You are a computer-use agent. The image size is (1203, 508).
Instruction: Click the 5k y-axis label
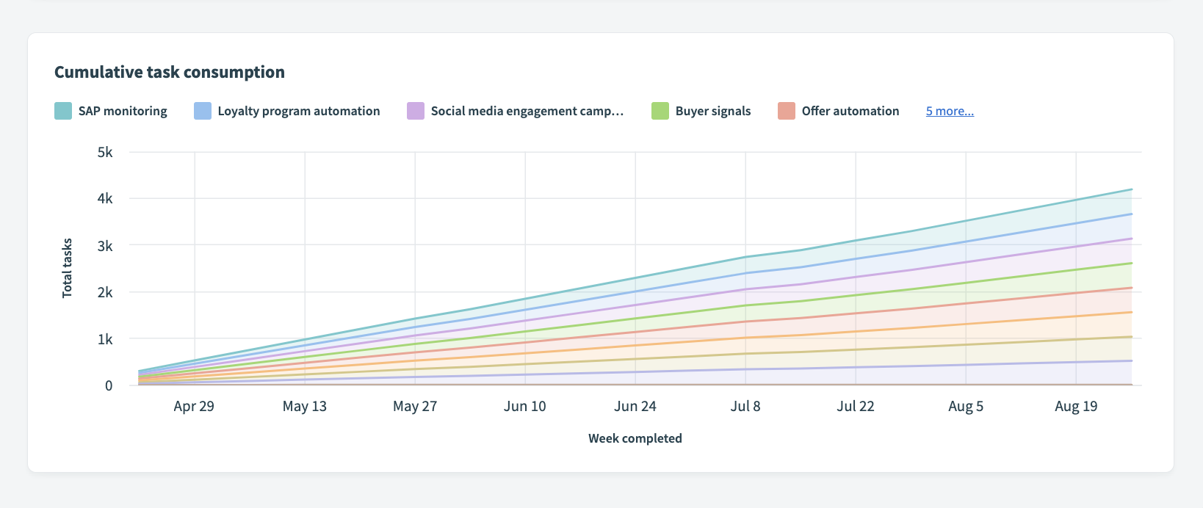coord(105,153)
